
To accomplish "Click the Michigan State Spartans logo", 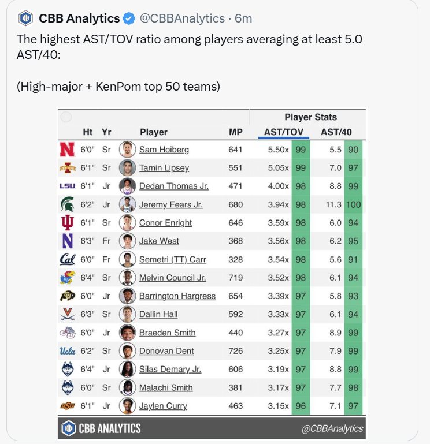I will pyautogui.click(x=68, y=204).
